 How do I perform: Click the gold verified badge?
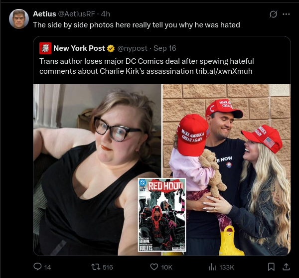pos(111,48)
